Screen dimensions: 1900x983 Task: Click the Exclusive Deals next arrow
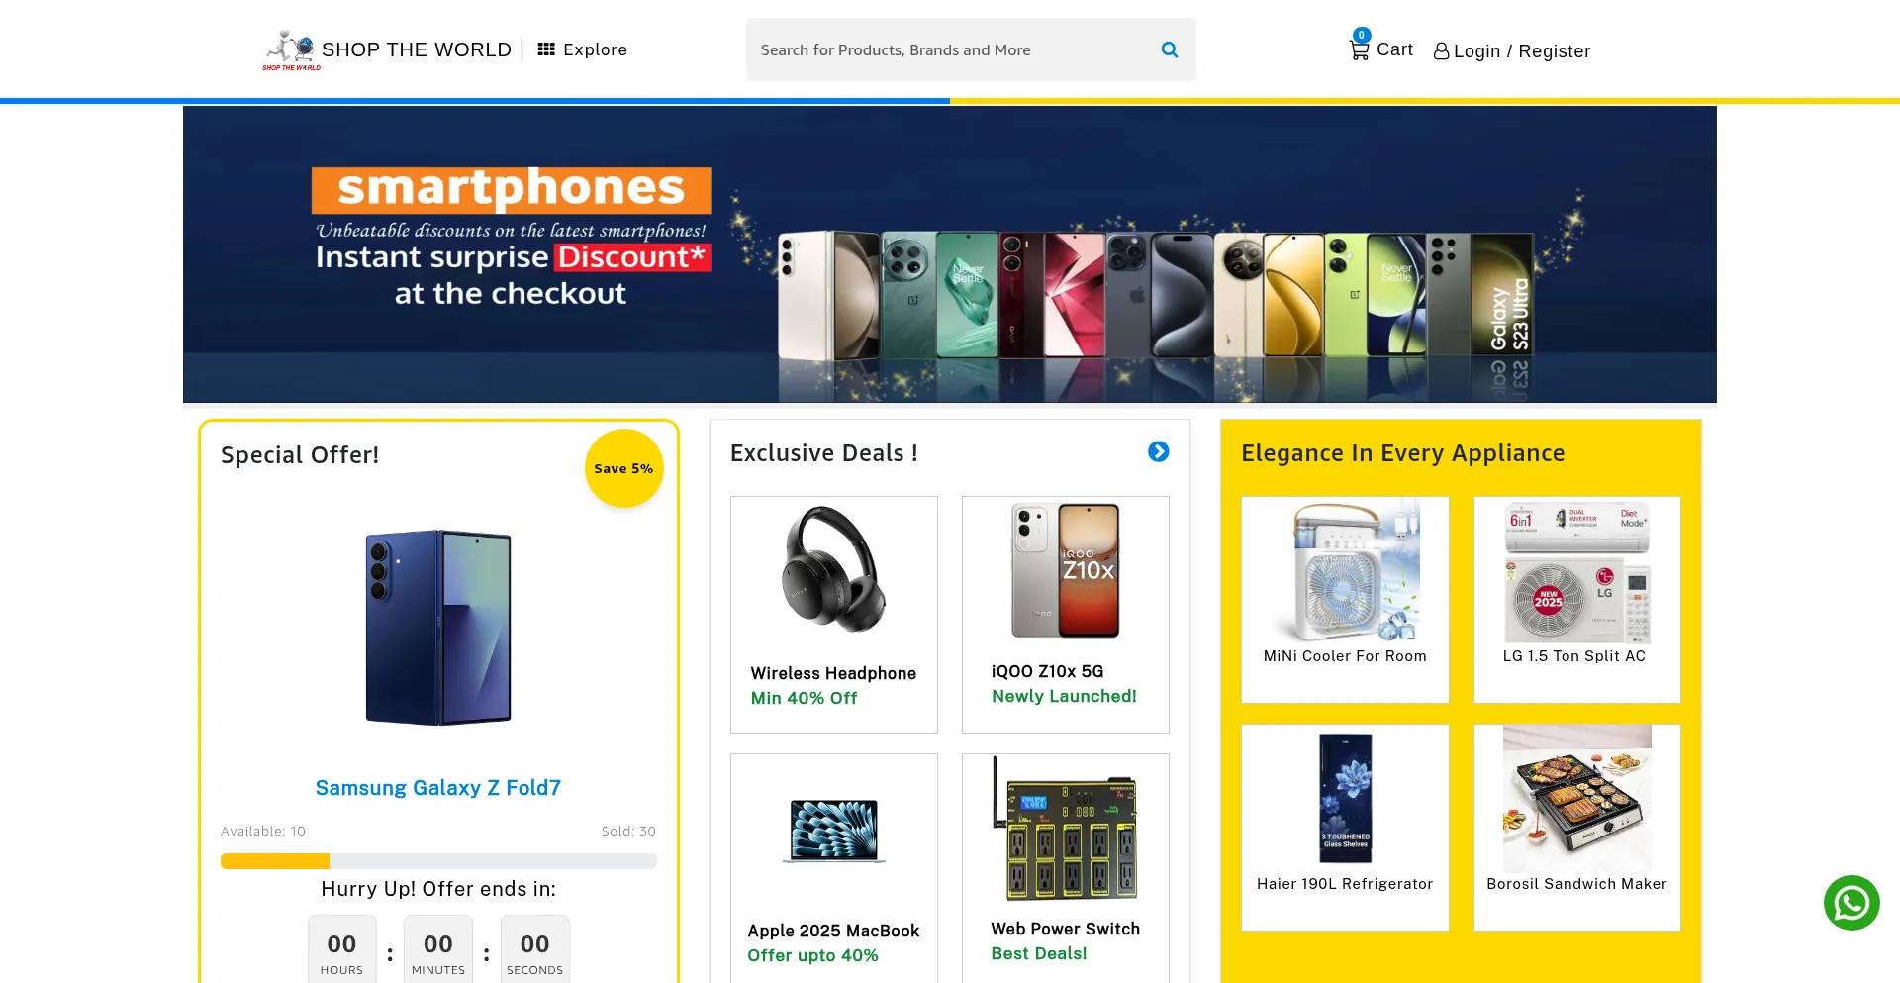tap(1158, 451)
